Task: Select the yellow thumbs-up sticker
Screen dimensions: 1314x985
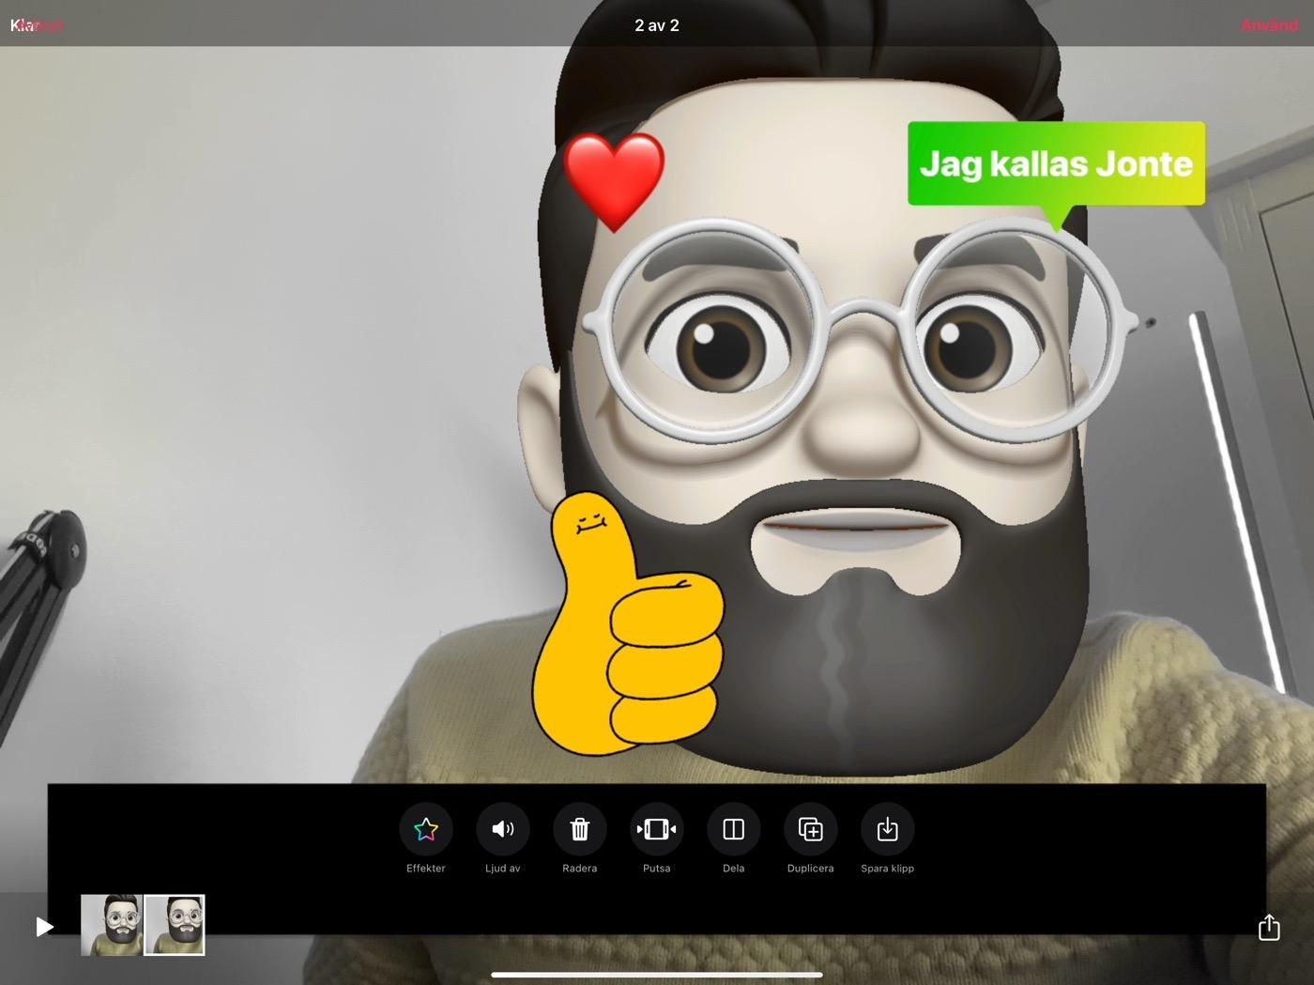Action: coord(627,623)
